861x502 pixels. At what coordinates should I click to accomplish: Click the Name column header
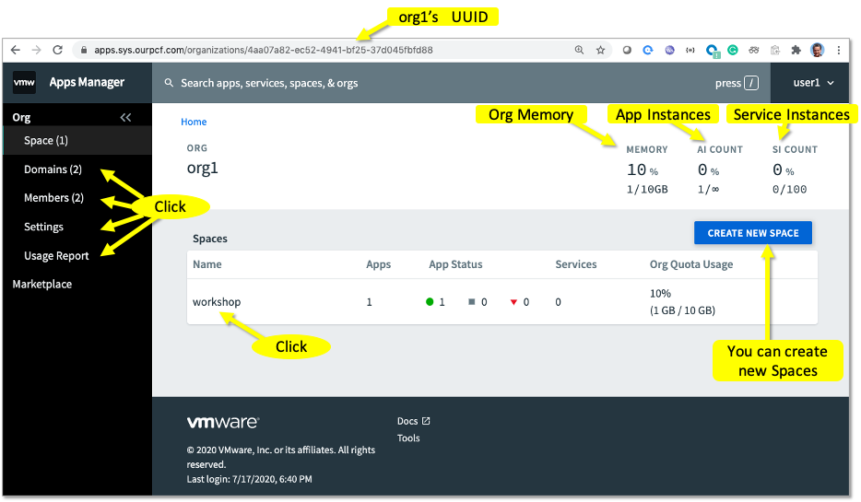coord(207,264)
